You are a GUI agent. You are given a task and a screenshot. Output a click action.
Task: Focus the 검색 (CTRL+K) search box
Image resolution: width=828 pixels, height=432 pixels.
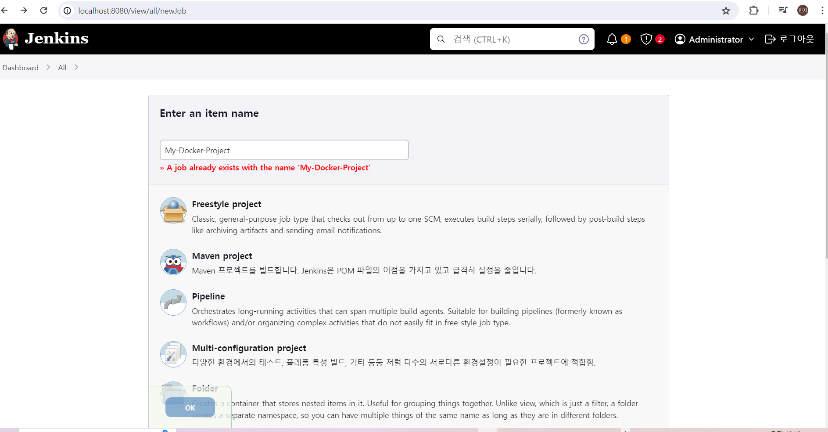[512, 39]
